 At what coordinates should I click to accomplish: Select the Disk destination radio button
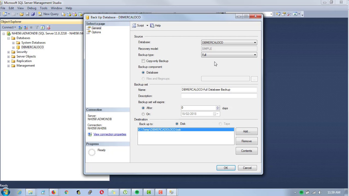[x=177, y=124]
